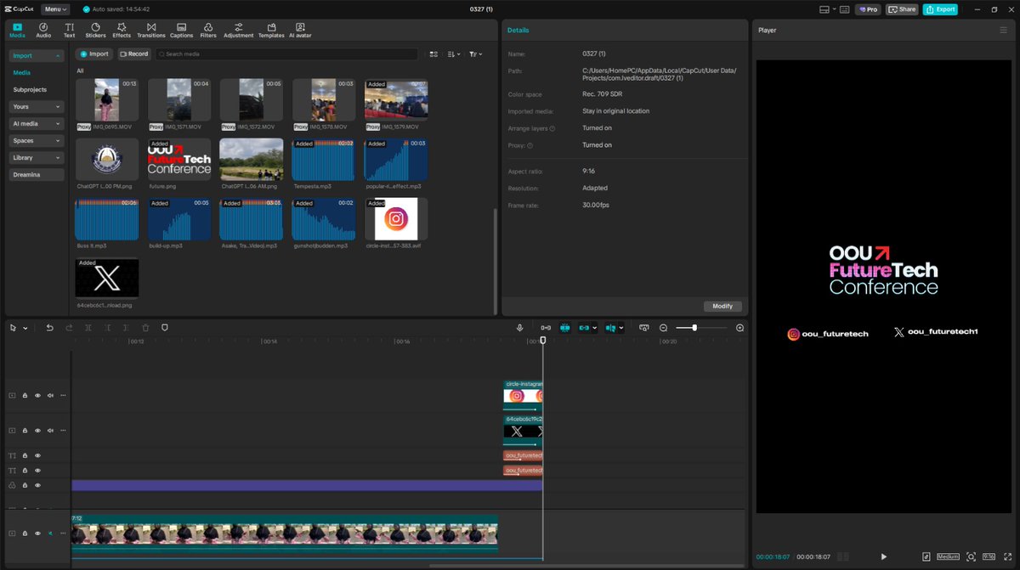Expand the Import sidebar section
Image resolution: width=1020 pixels, height=570 pixels.
tap(37, 55)
